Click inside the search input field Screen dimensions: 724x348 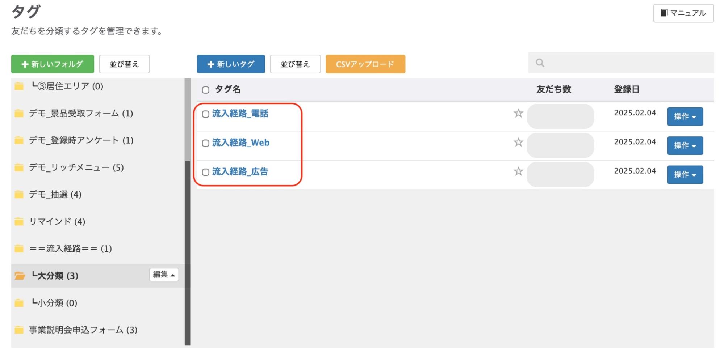coord(616,63)
